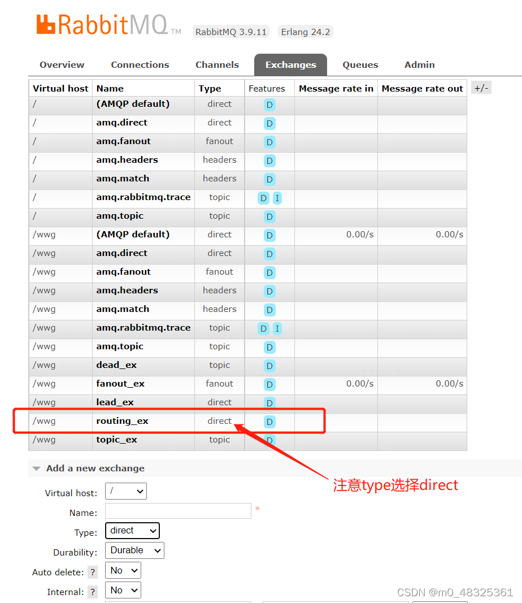
Task: Open the Internal dropdown
Action: [123, 590]
